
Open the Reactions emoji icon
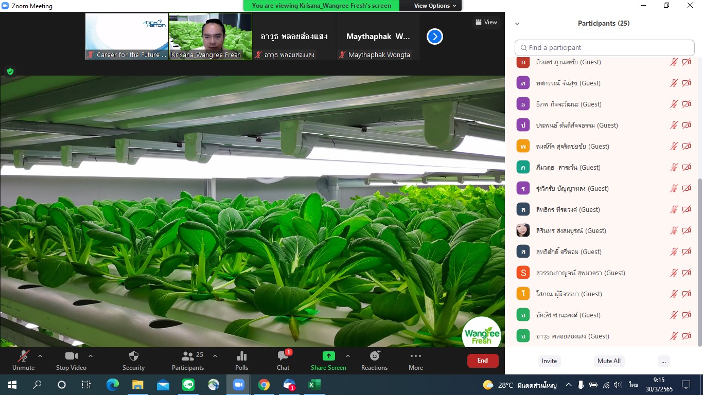click(374, 356)
